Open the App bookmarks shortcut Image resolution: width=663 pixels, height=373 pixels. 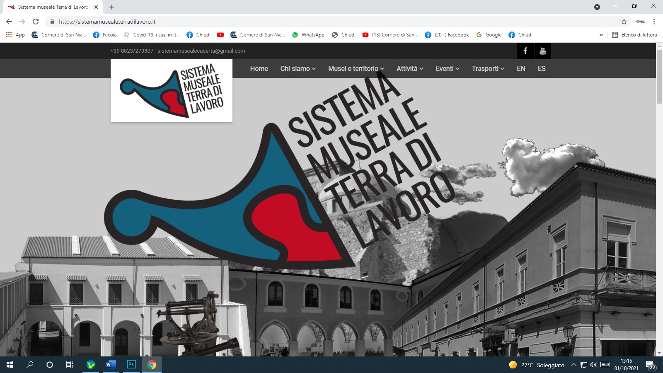point(15,35)
